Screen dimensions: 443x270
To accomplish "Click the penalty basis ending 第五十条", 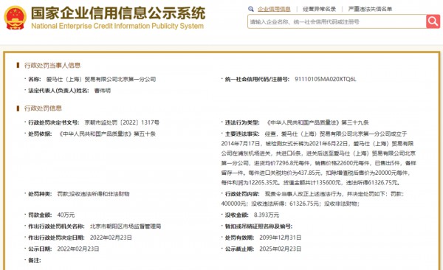I will pos(107,134).
